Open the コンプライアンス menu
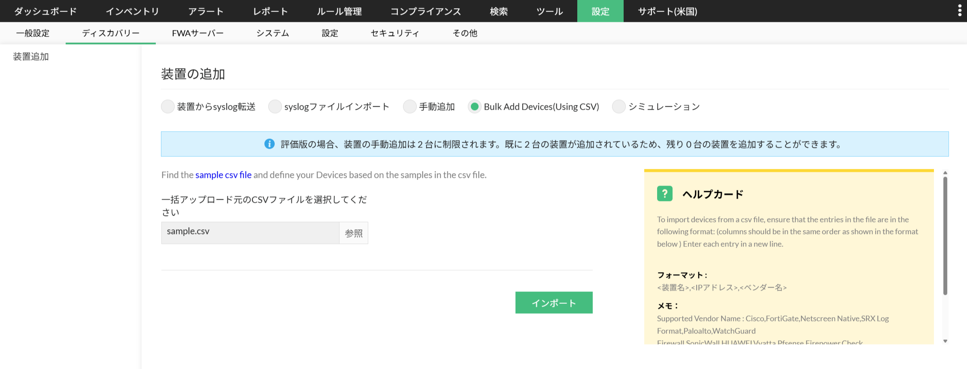This screenshot has width=967, height=369. click(x=425, y=11)
